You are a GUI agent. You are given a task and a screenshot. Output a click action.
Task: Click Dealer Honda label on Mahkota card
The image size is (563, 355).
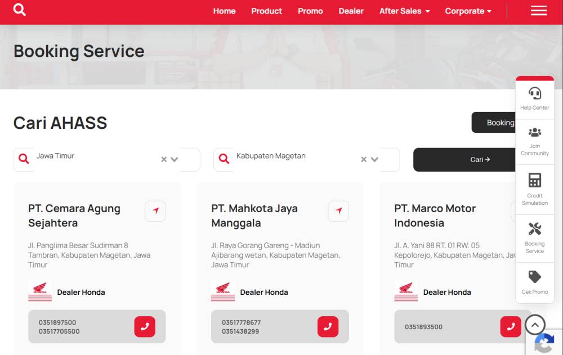(264, 292)
